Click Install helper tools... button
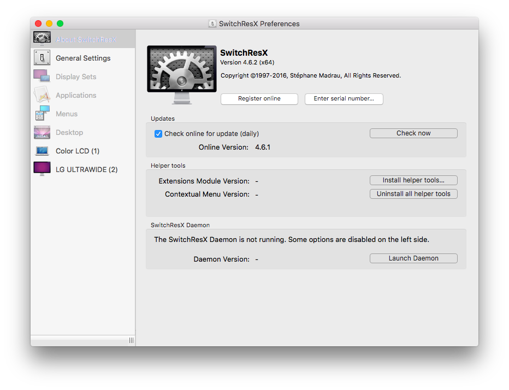The width and height of the screenshot is (509, 390). click(x=413, y=180)
